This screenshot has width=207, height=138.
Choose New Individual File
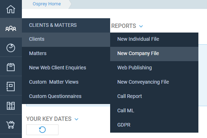154,39
